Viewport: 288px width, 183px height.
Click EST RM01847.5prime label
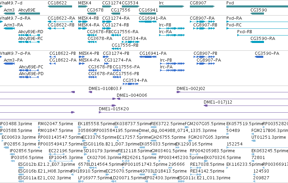tap(56, 131)
